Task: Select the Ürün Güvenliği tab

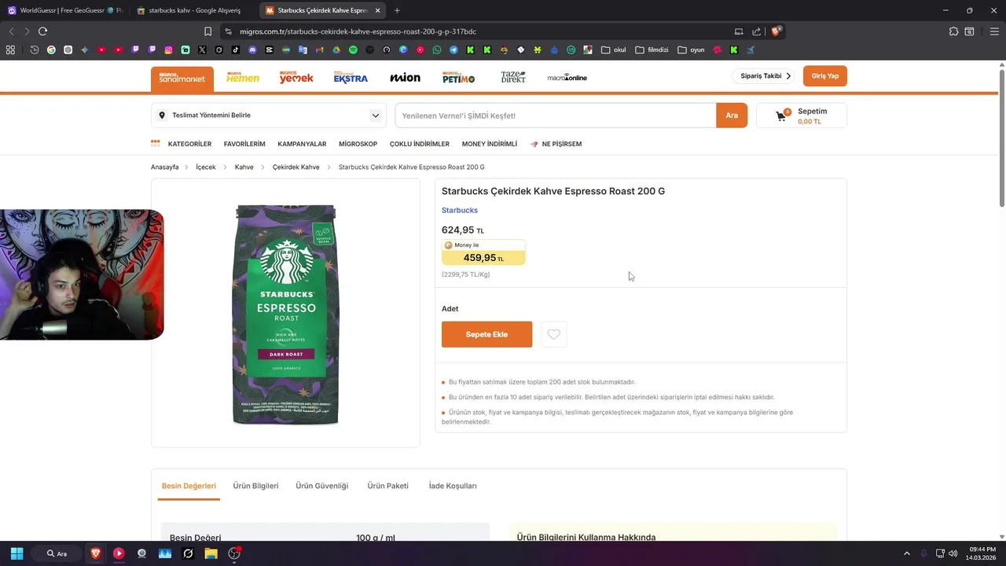Action: point(321,486)
